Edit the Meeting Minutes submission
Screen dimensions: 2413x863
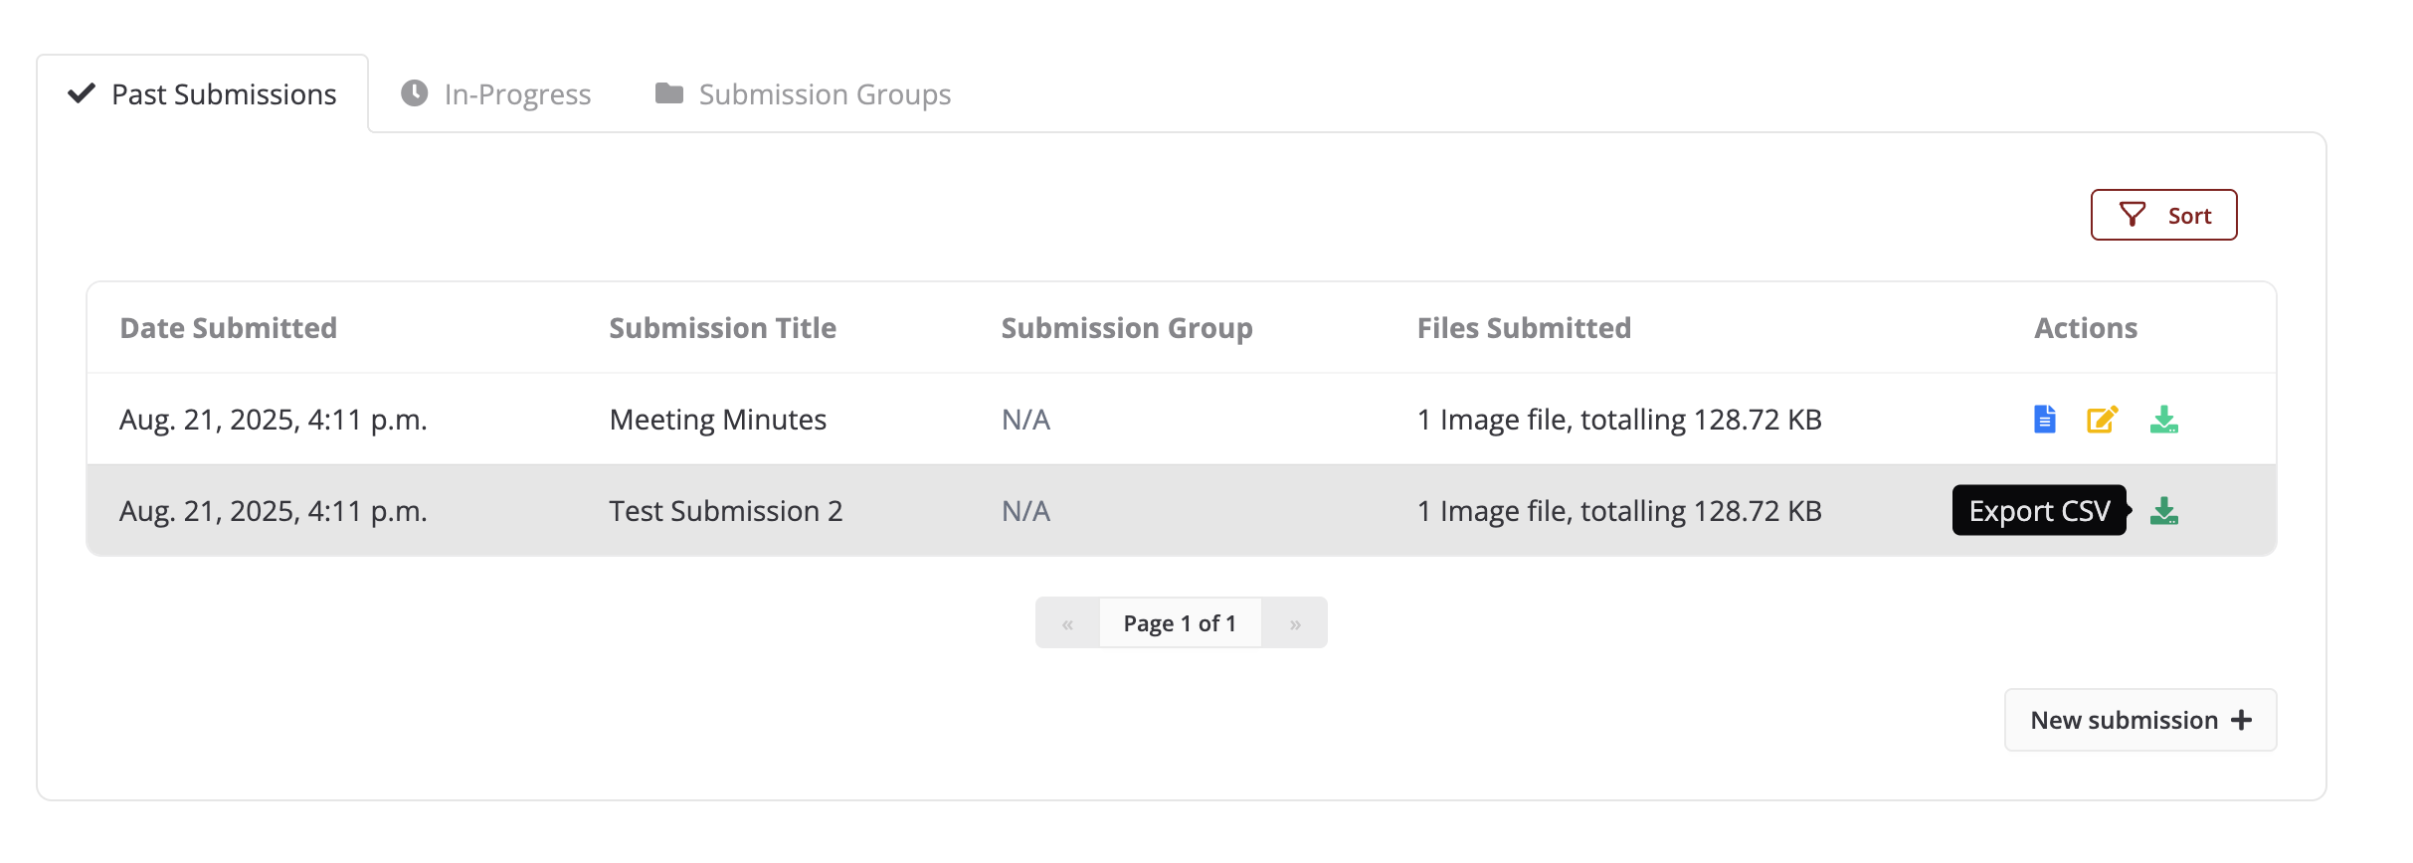[x=2103, y=420]
